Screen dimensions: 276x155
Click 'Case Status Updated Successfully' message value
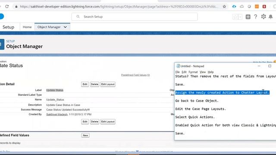[x=68, y=110]
